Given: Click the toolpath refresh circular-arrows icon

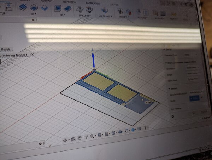Looking at the screenshot, I should 127,131.
